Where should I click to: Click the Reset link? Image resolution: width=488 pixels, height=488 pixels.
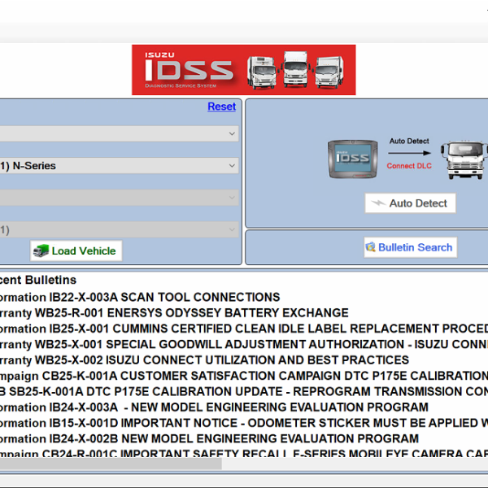221,107
